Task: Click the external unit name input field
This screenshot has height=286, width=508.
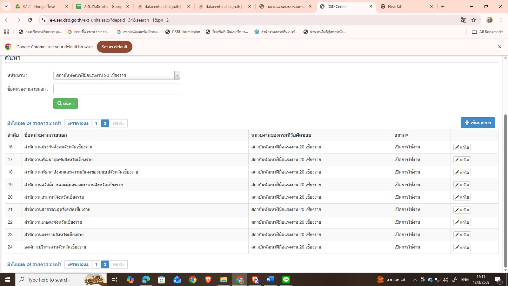Action: (x=117, y=89)
